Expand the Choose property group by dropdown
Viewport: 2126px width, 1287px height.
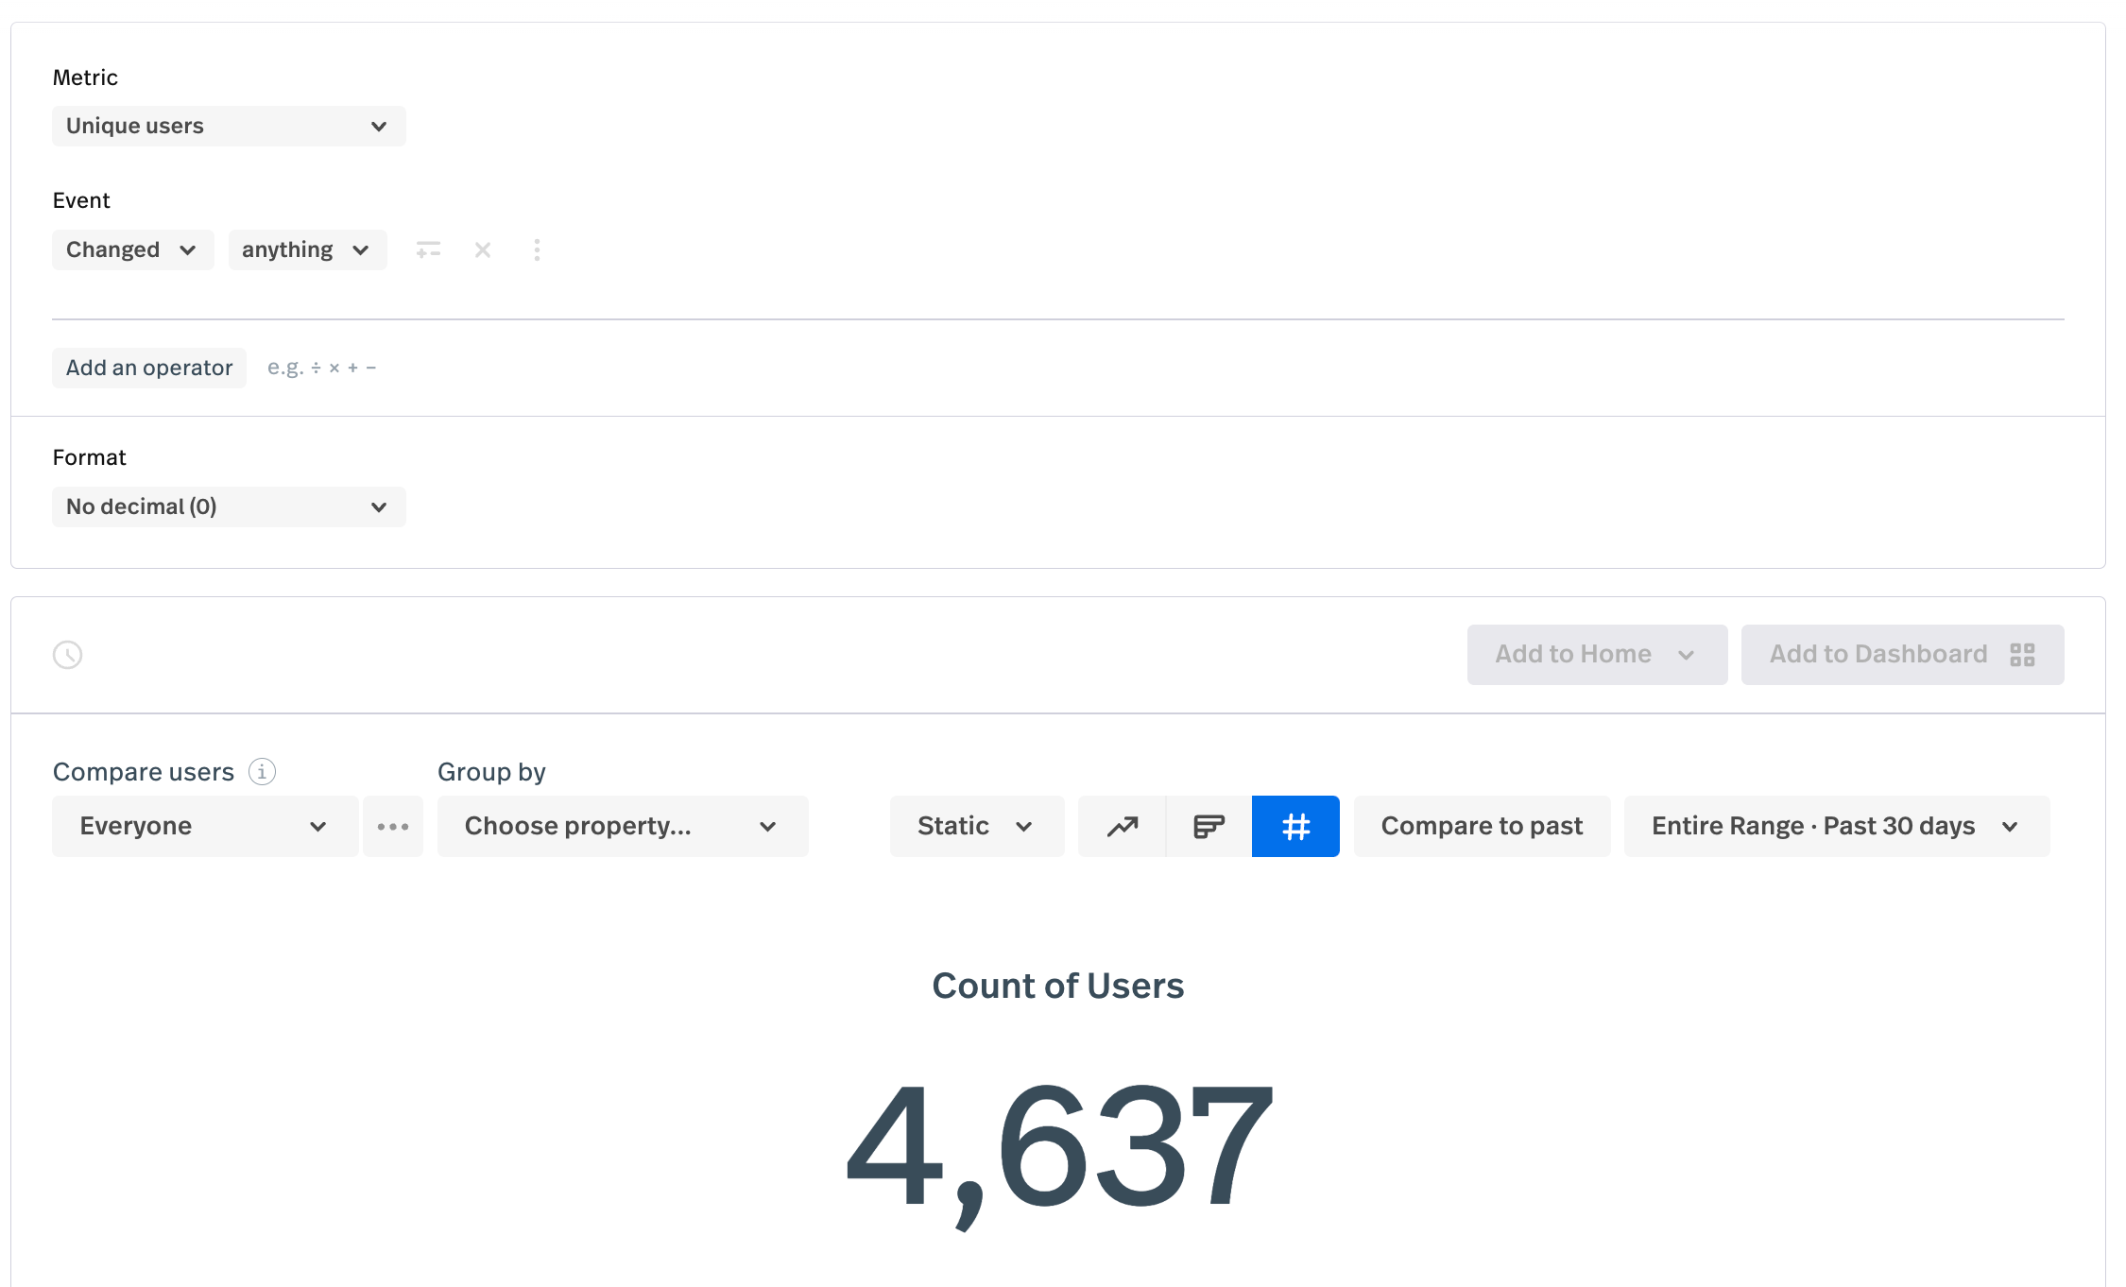[x=622, y=826]
